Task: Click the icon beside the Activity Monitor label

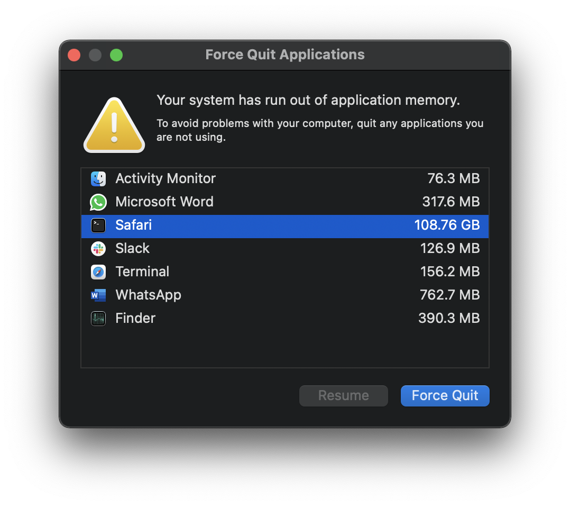Action: click(98, 178)
